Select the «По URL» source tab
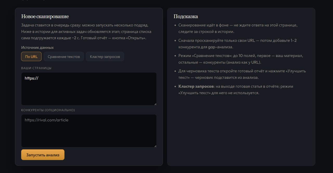Viewport: 333px width, 173px height. [31, 56]
